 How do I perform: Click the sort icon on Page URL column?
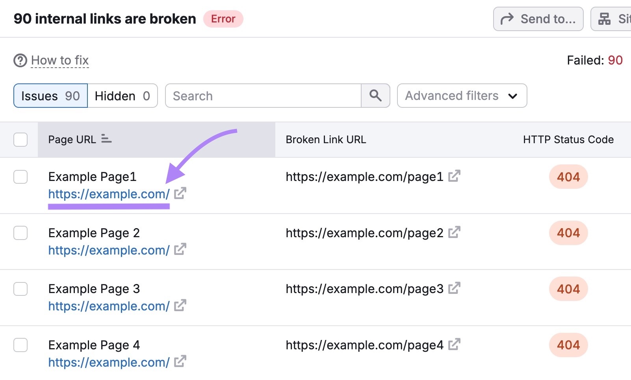click(x=106, y=139)
